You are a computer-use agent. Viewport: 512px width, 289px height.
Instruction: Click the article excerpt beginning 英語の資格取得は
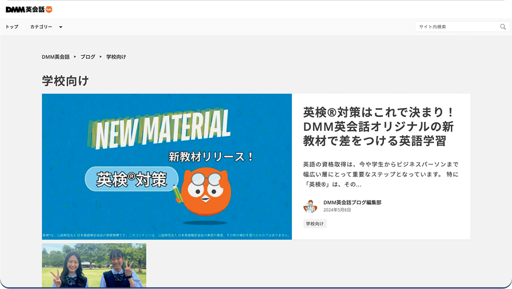[x=381, y=174]
